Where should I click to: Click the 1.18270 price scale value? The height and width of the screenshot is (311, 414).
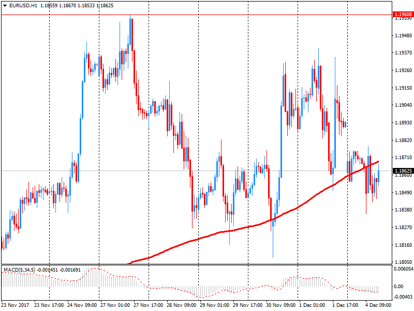tap(403, 227)
